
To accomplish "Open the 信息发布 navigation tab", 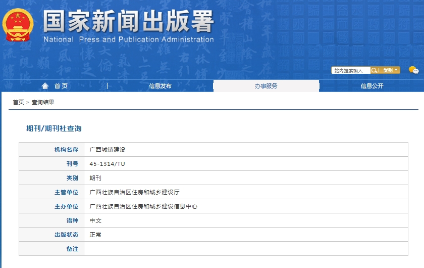I will [160, 86].
